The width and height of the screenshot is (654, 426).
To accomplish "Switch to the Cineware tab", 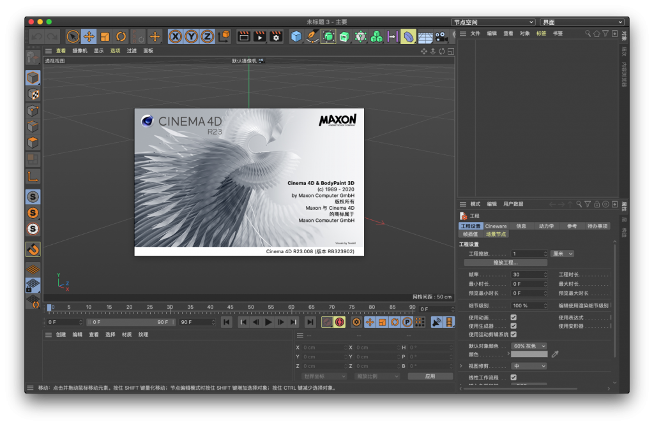I will coord(496,226).
